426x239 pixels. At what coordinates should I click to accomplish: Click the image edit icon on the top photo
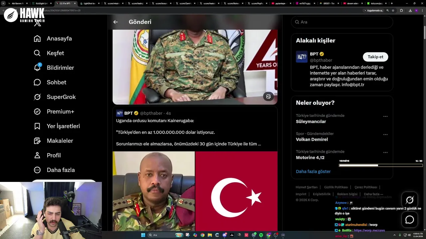[x=269, y=97]
